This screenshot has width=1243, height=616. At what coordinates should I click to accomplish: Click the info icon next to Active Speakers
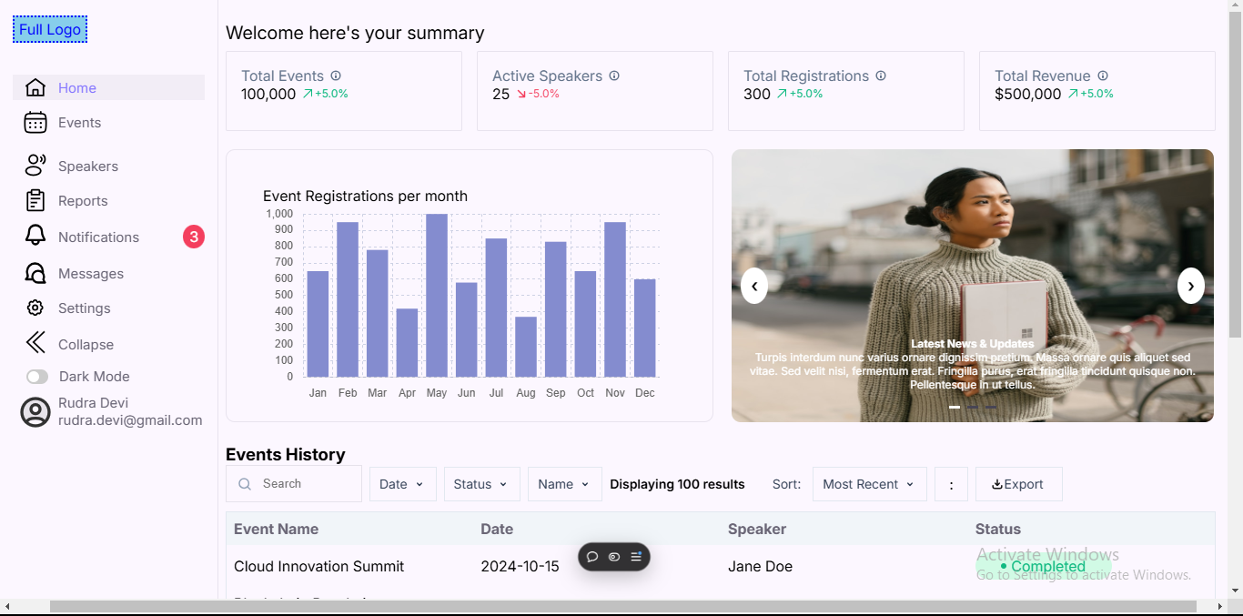coord(614,76)
